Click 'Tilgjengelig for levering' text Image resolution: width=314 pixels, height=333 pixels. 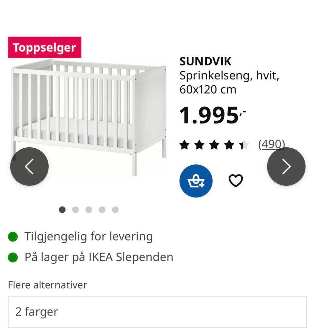pos(89,236)
